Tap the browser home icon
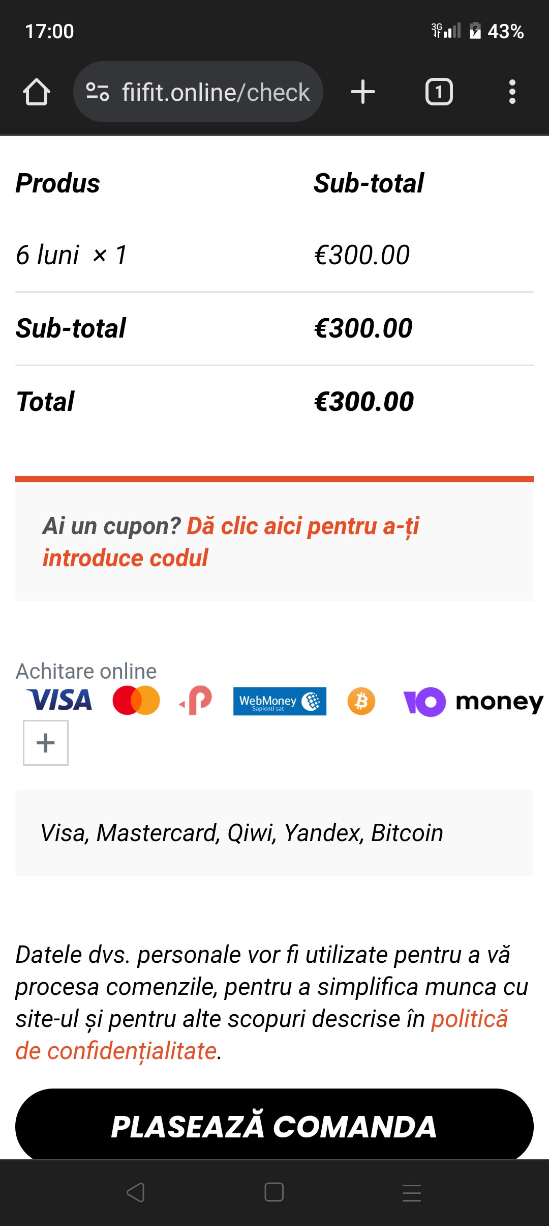Screen dimensions: 549x1226 pyautogui.click(x=37, y=92)
